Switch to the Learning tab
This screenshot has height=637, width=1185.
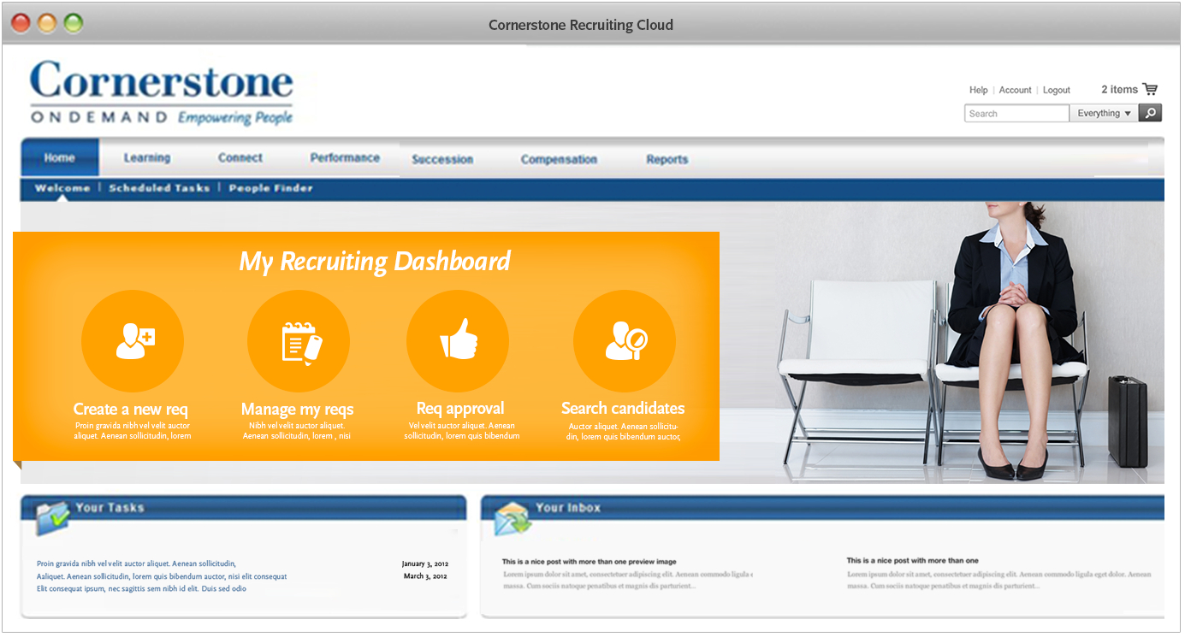tap(147, 158)
